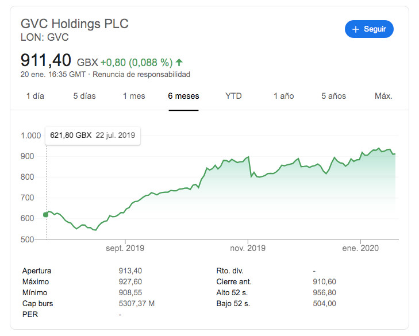Click the ene. 2020 axis label

pos(360,248)
